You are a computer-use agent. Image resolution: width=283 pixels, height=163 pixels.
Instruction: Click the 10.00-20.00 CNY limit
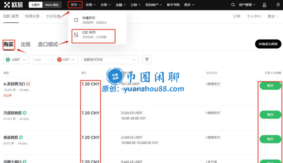click(133, 118)
